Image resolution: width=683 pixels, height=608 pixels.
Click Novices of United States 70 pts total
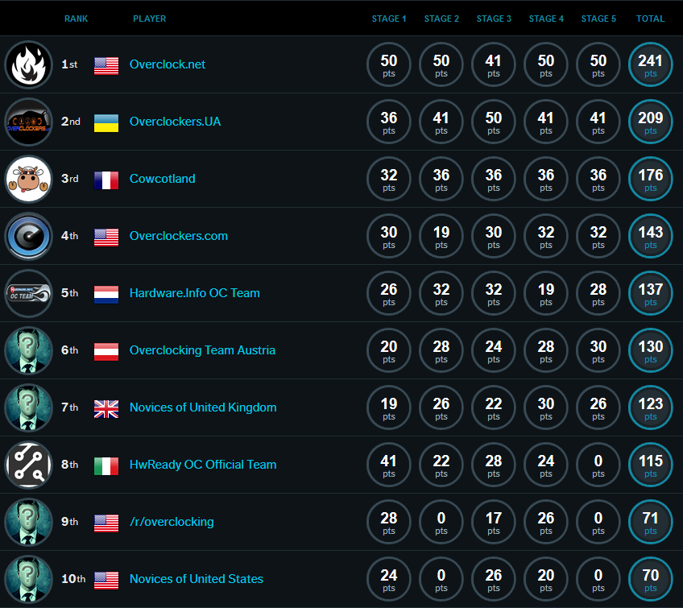[651, 579]
